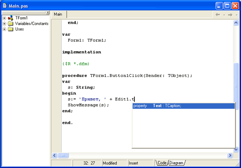Click the 'begin' keyword line
241x168 pixels.
point(69,93)
